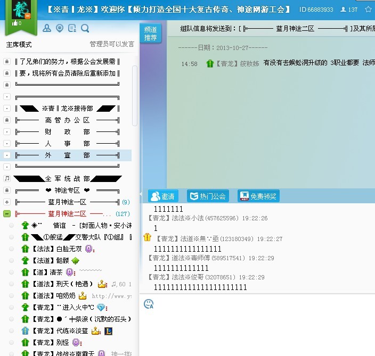Expand the 蓝月神途一区 channel
This screenshot has width=375, height=356.
coord(7,202)
